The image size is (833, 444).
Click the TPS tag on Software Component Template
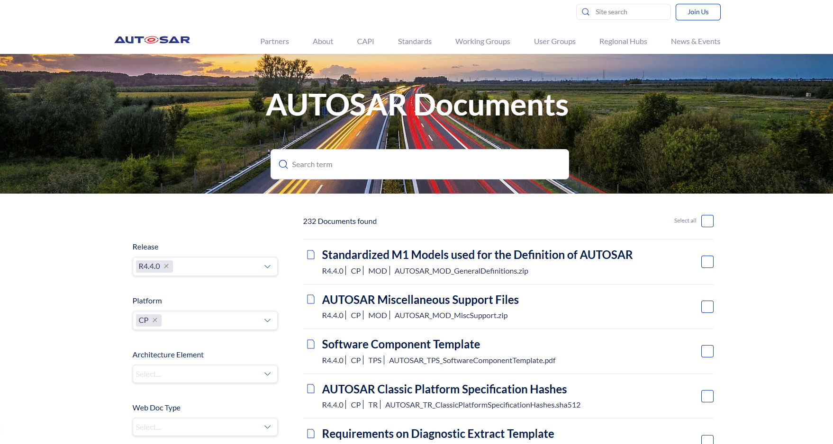coord(375,360)
